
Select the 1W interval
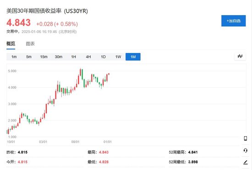pyautogui.click(x=118, y=57)
